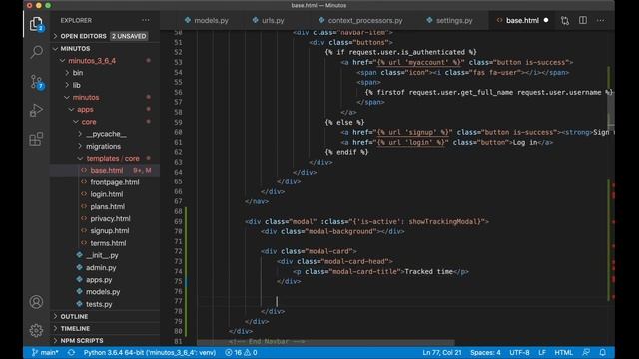Go to line Ln 77, Col 21
The image size is (639, 359).
point(442,352)
